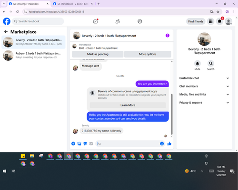Show hidden tray icons chevron
The height and width of the screenshot is (190, 238).
point(202,171)
